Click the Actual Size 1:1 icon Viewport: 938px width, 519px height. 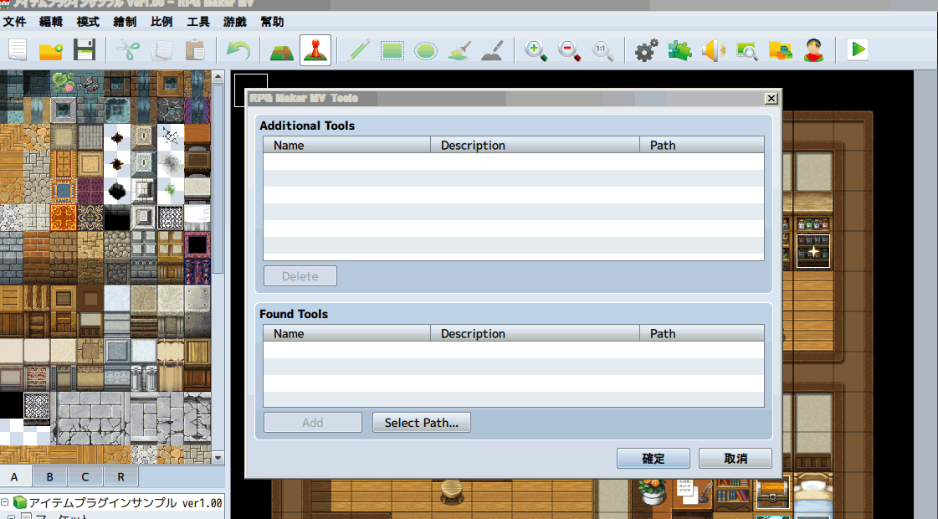point(602,49)
